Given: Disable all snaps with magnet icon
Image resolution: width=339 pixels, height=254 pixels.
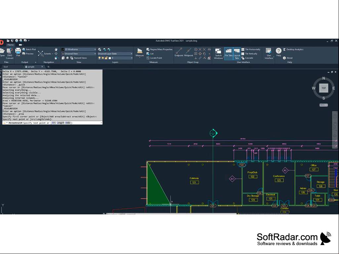Looking at the screenshot, I should point(209,58).
